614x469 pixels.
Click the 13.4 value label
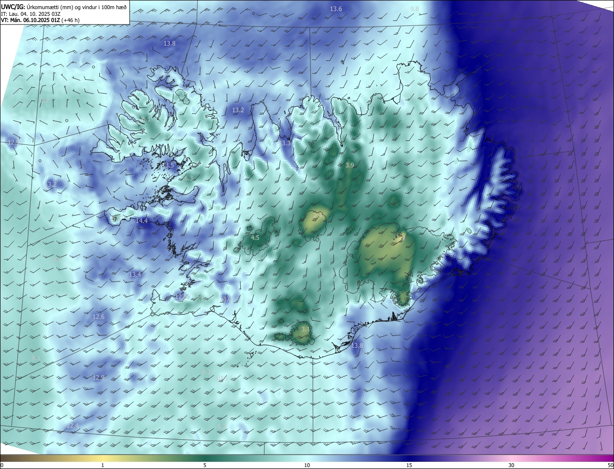(x=135, y=274)
